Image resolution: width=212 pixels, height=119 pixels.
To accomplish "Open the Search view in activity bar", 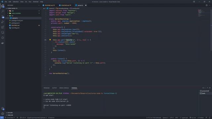I will 3,11.
